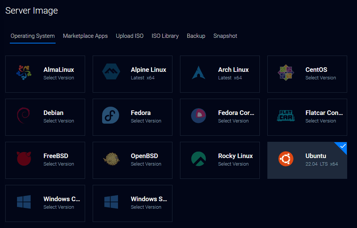Screen dimensions: 357x228
Task: Select the Alpine Linux mountain icon
Action: [x=111, y=73]
